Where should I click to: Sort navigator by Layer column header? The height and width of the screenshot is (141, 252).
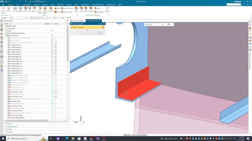tap(56, 23)
